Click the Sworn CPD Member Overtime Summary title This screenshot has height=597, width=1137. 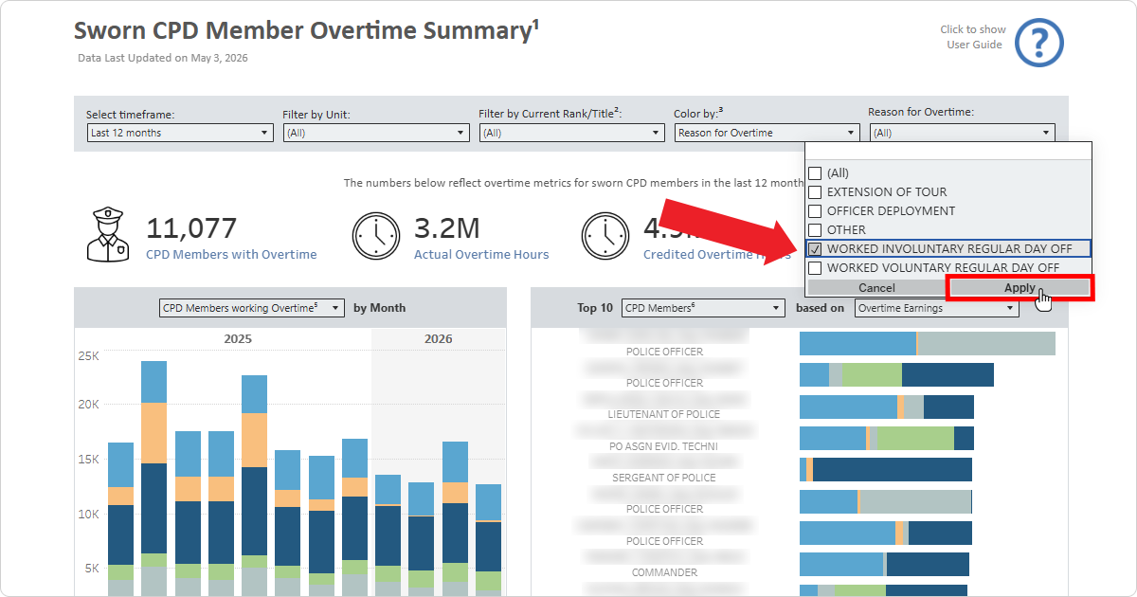pos(307,30)
